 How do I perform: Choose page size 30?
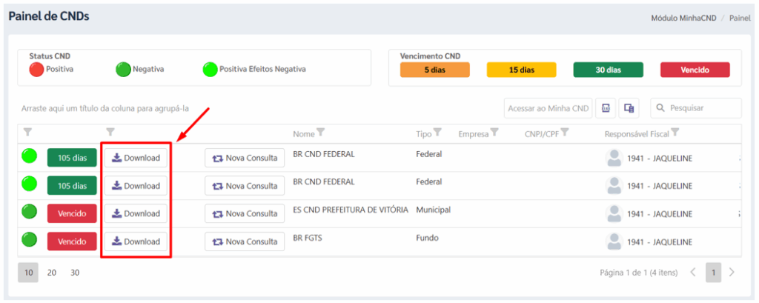click(75, 273)
